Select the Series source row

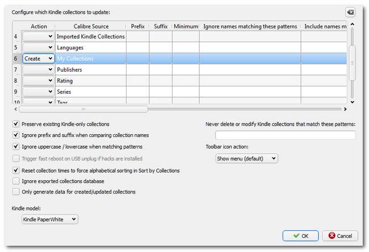tap(91, 91)
